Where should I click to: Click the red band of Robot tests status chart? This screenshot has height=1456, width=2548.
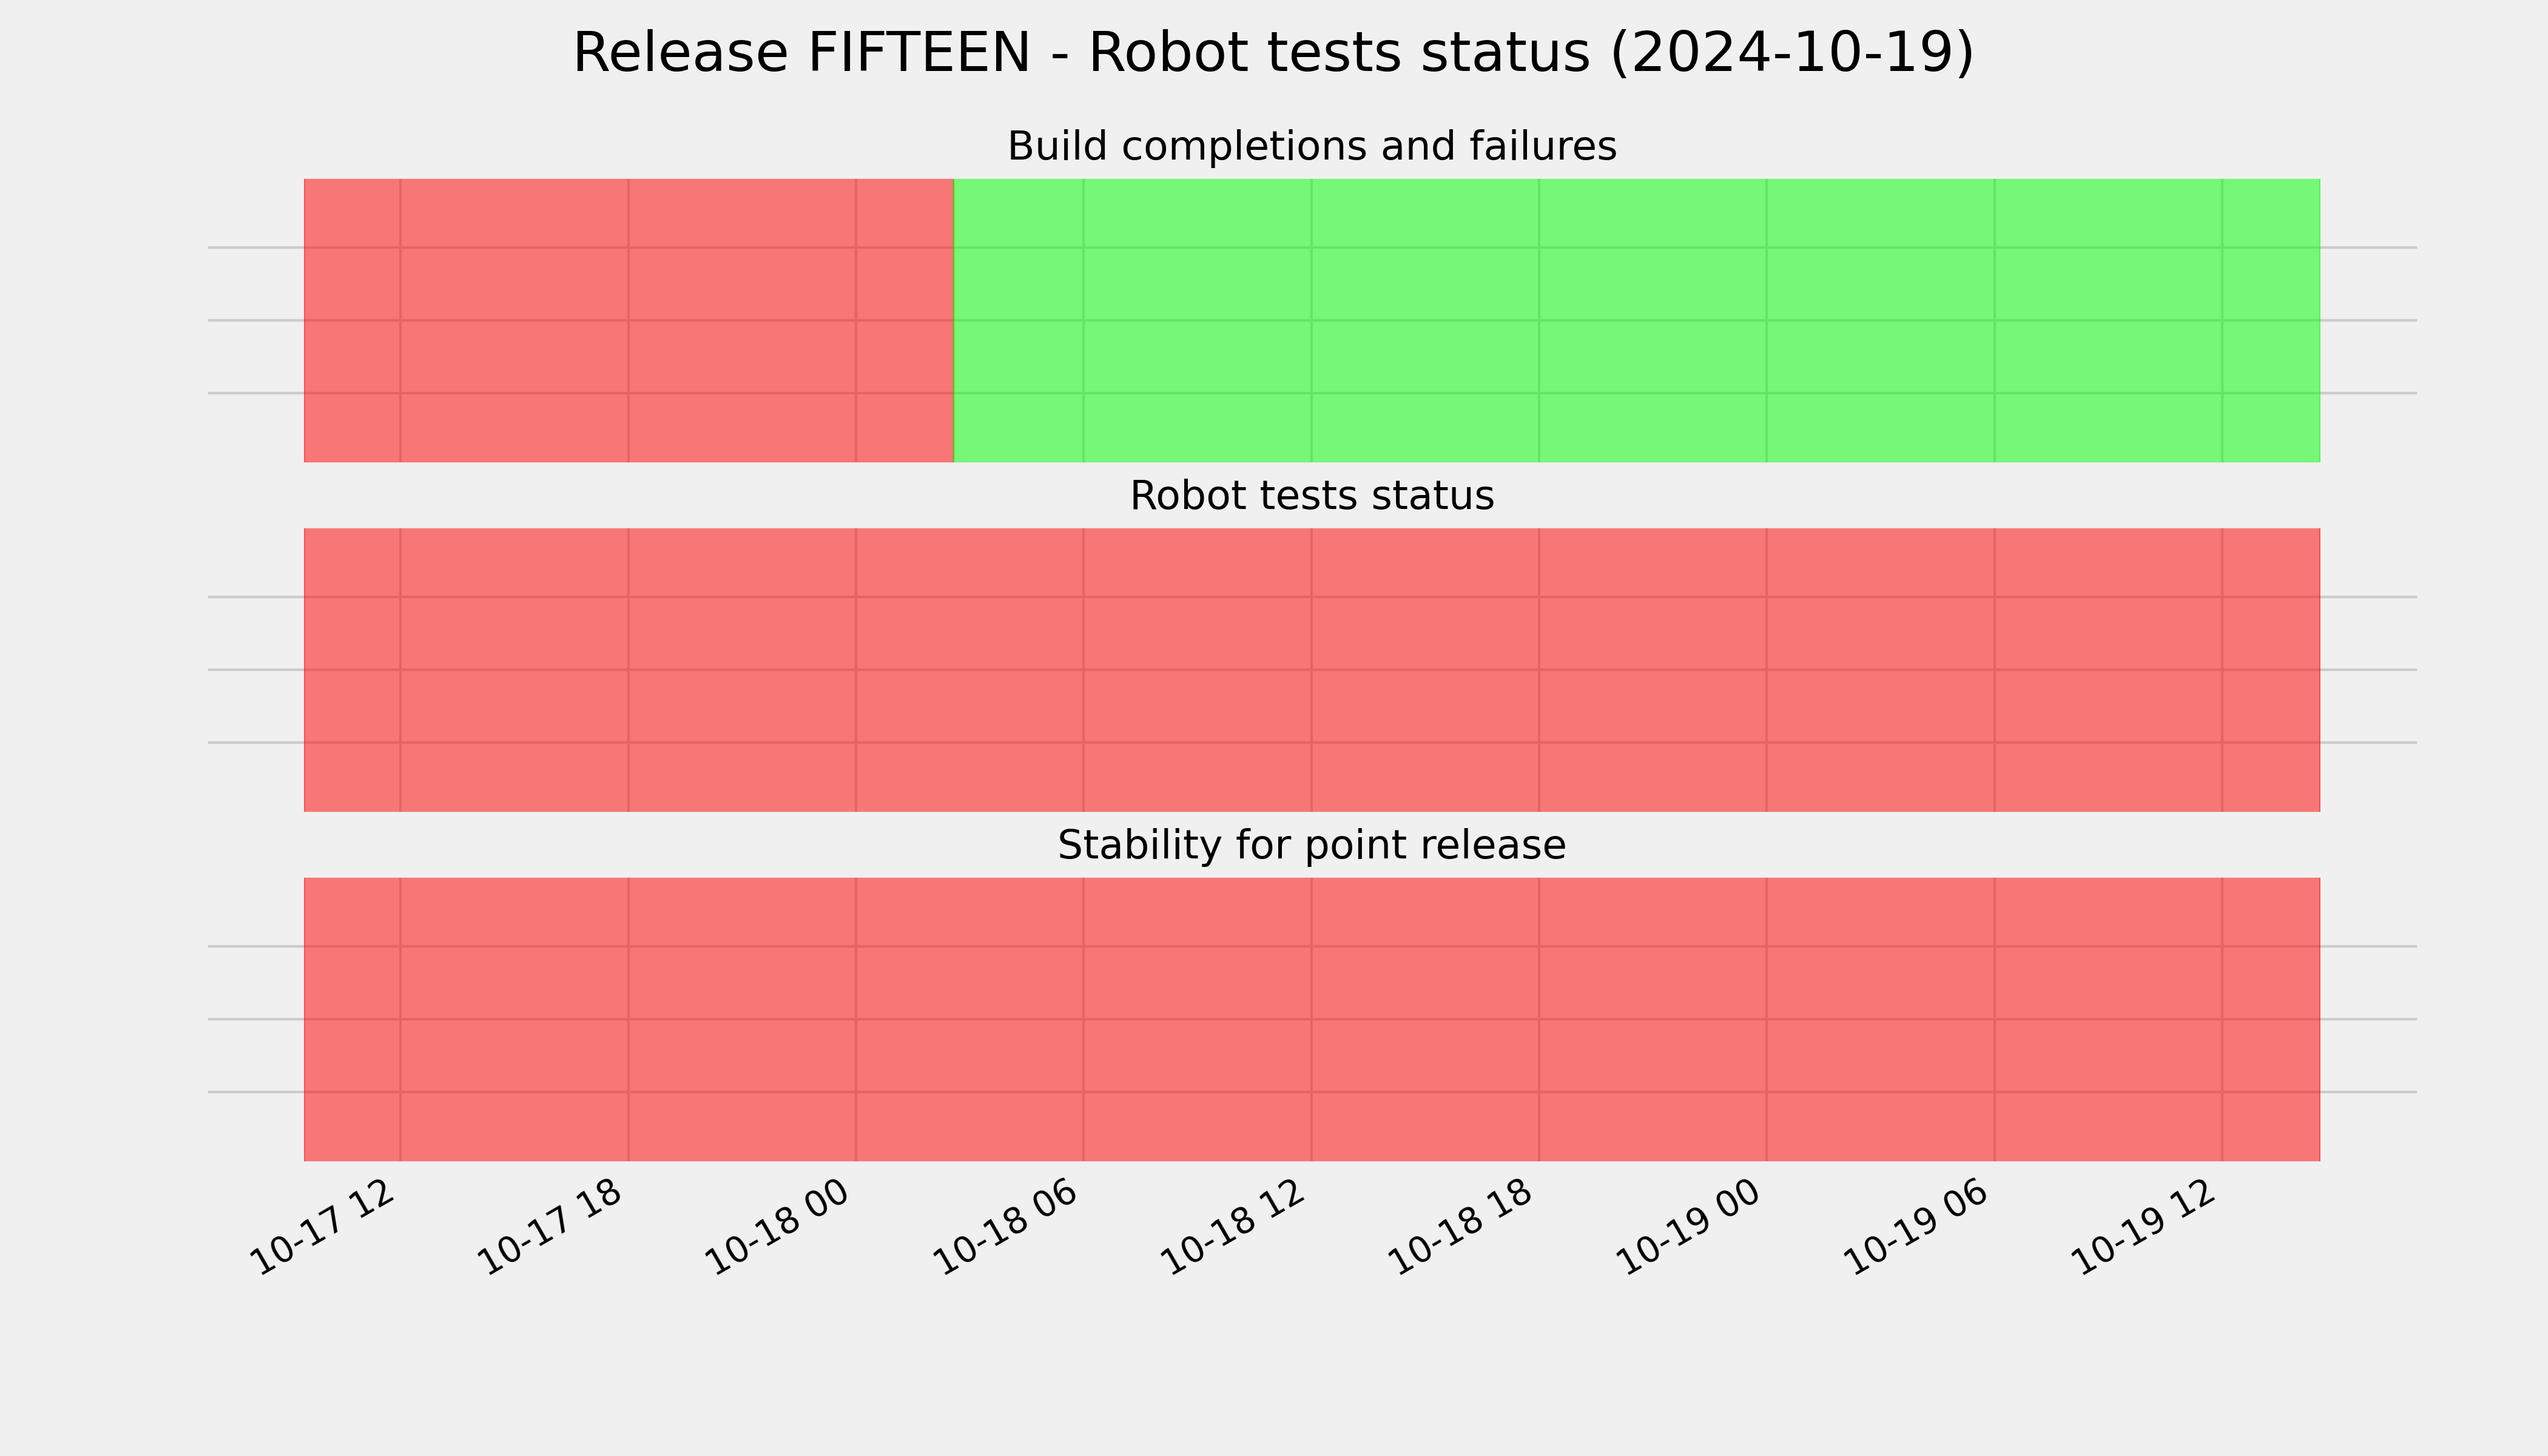point(1312,670)
